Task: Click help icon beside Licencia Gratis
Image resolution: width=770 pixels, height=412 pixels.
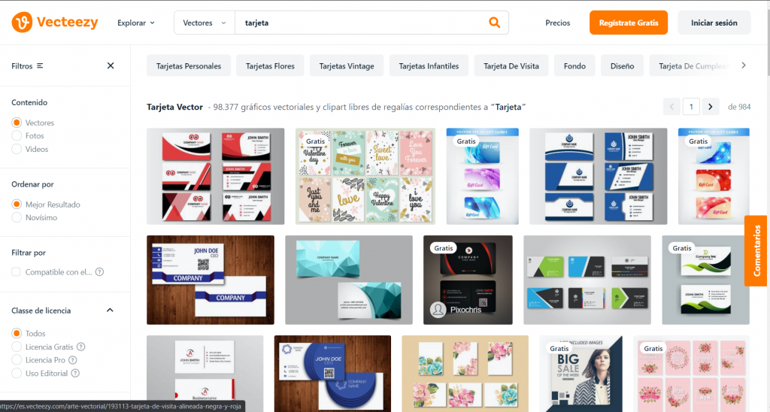Action: click(x=81, y=347)
